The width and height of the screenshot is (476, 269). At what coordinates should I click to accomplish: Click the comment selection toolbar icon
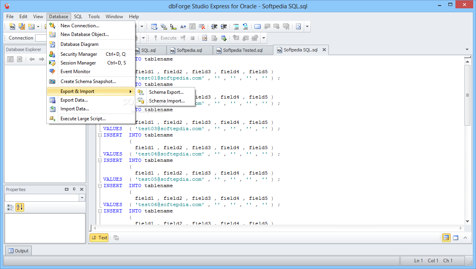236,27
